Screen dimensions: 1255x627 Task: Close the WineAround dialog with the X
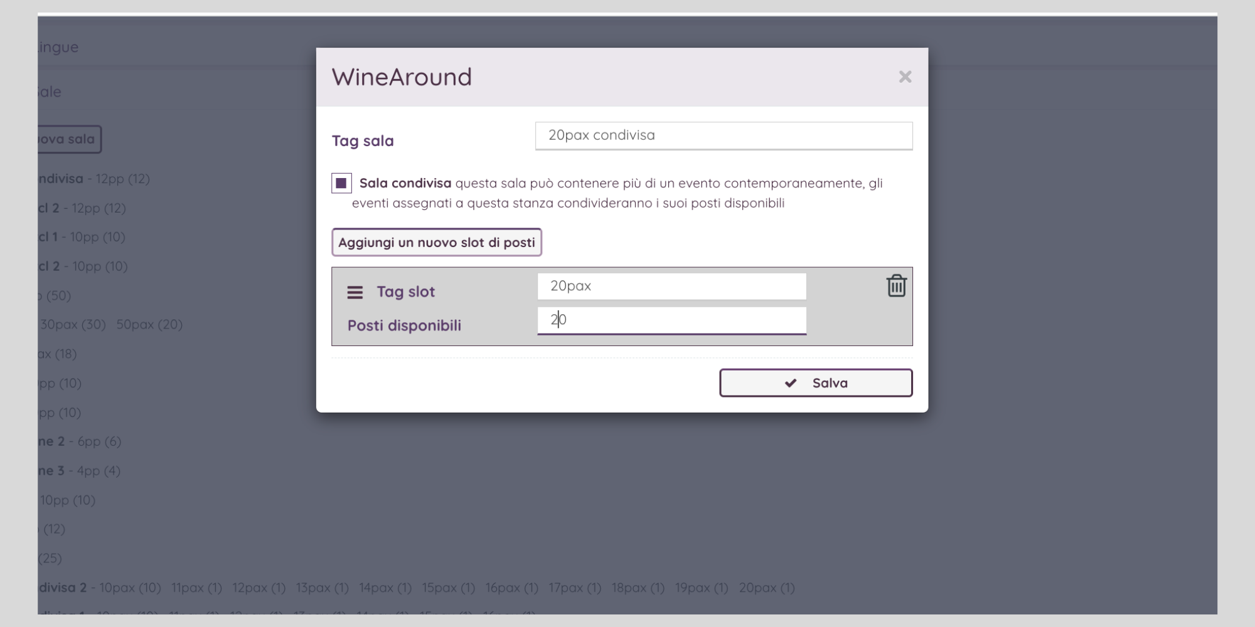[x=905, y=76]
